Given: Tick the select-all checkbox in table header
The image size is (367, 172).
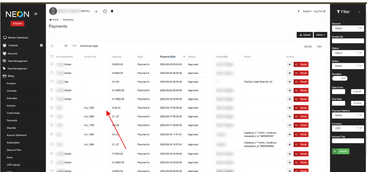Looking at the screenshot, I should (x=52, y=56).
